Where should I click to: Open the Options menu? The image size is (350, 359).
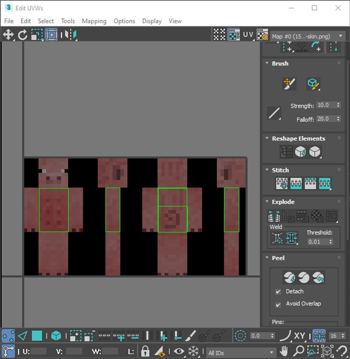(124, 21)
